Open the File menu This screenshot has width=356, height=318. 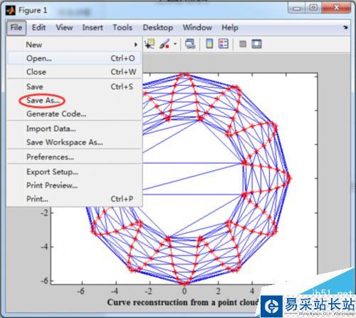(16, 28)
